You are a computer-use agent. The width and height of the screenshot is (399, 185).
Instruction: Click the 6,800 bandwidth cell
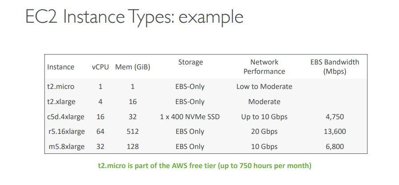click(x=335, y=147)
